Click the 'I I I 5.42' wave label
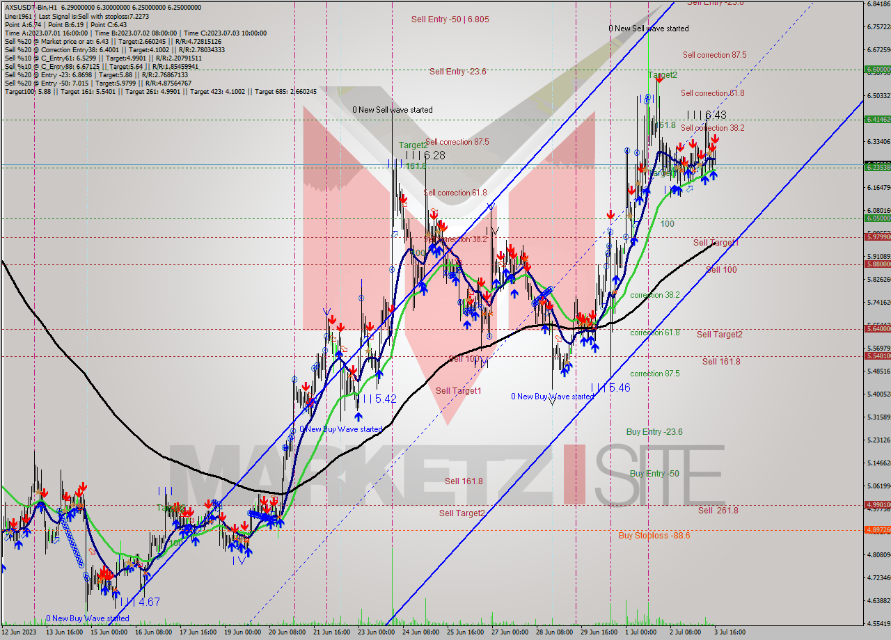 coord(377,399)
